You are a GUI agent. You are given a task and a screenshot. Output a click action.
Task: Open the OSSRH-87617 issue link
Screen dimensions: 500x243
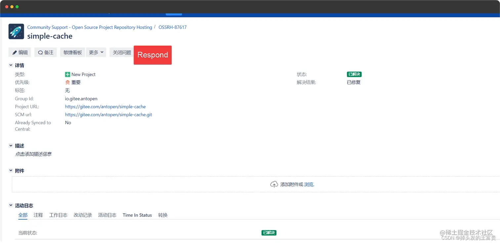point(173,27)
